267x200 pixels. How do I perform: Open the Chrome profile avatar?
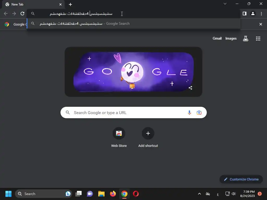[x=253, y=14]
